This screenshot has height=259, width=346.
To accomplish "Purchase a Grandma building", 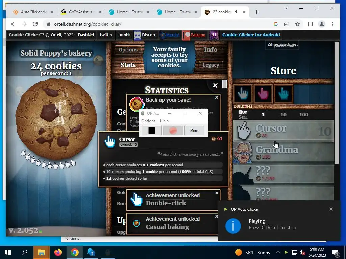I will tap(283, 153).
